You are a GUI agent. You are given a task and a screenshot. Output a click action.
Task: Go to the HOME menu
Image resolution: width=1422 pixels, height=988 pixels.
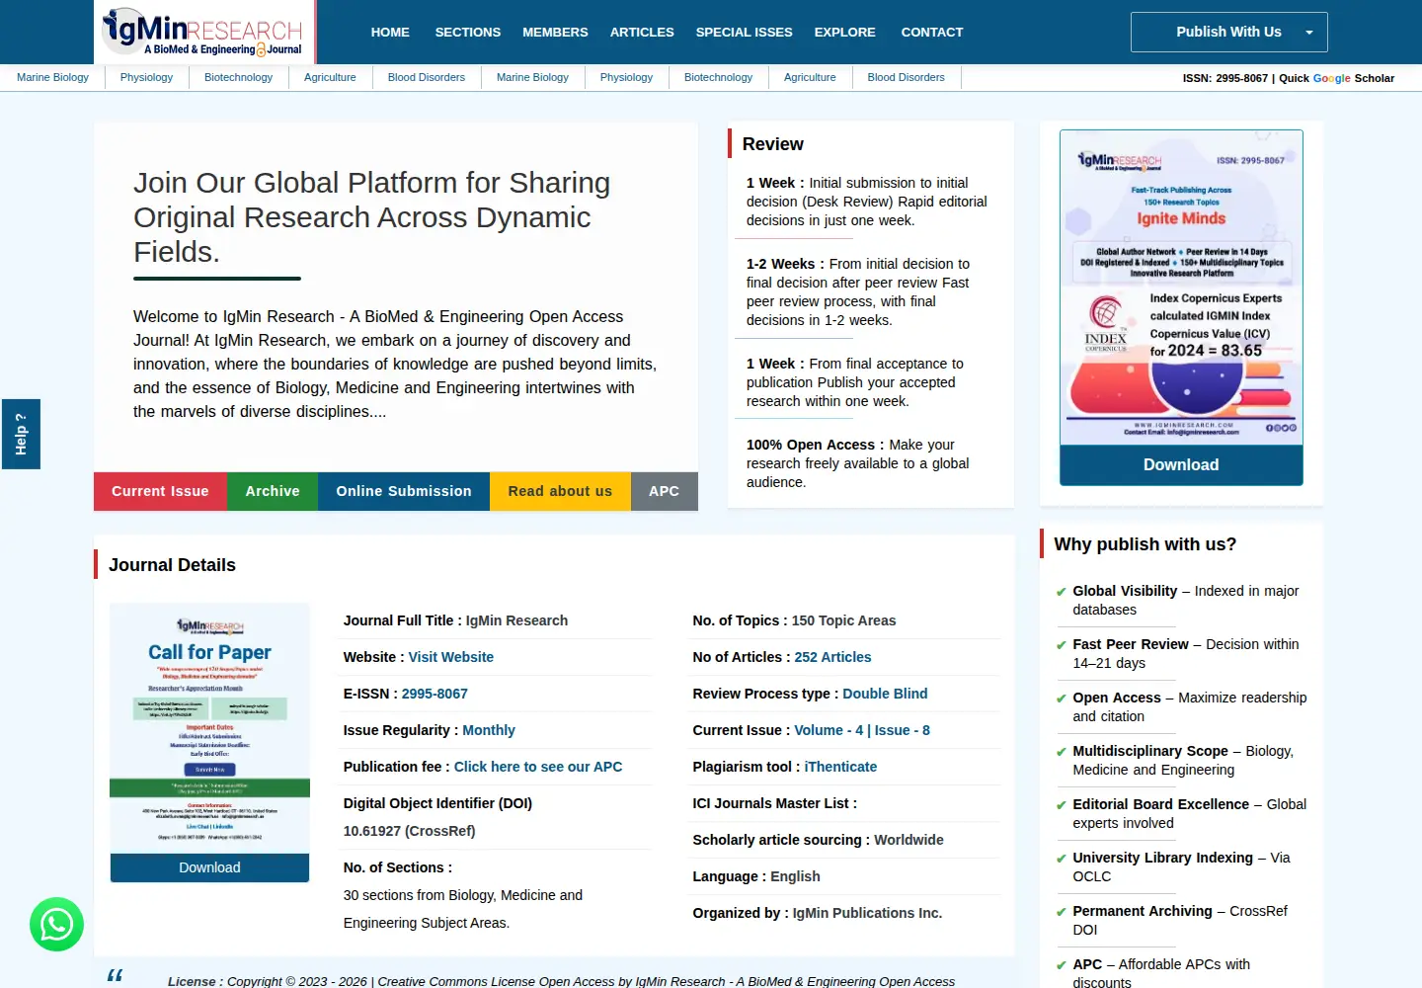[x=390, y=32]
